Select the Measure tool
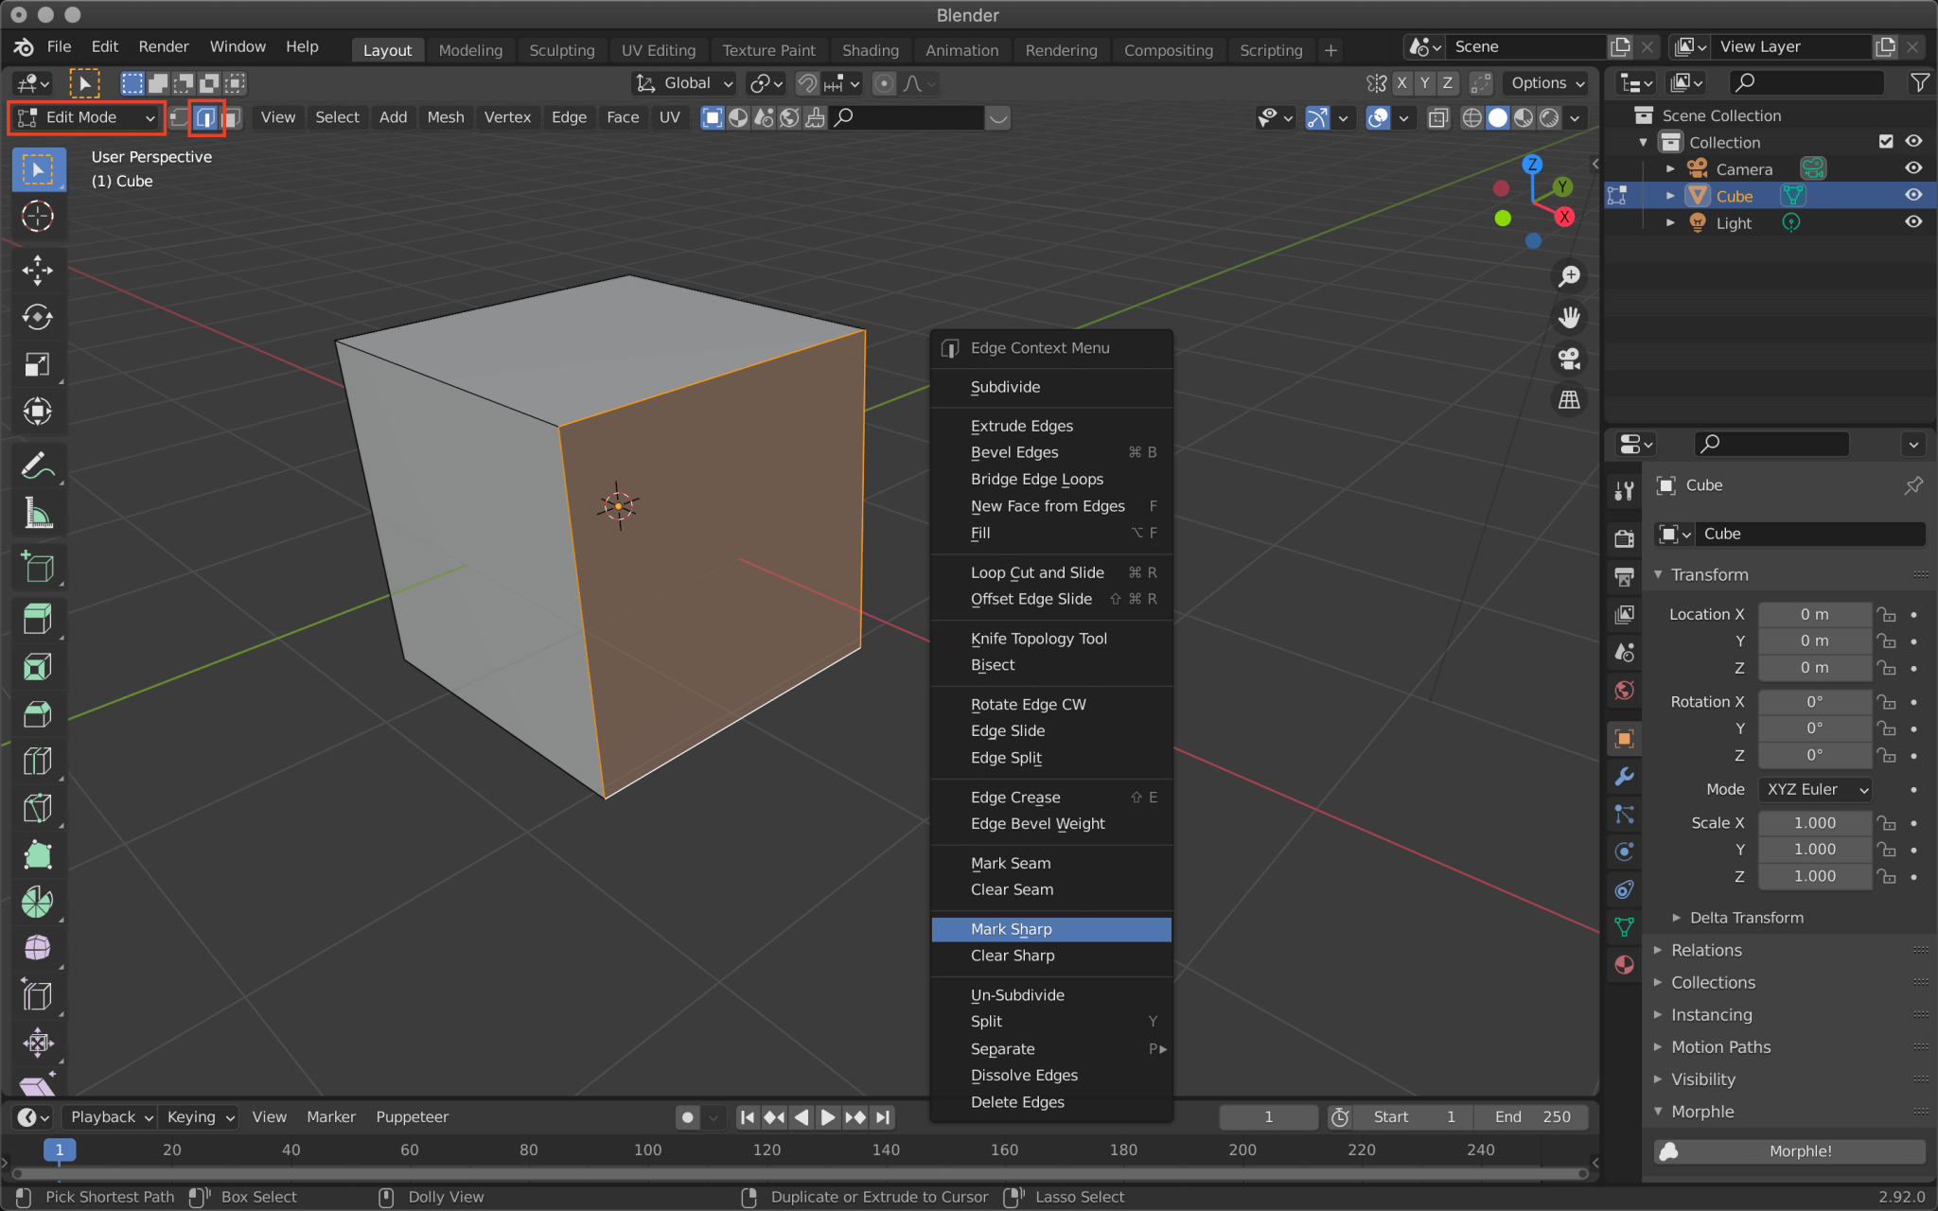The width and height of the screenshot is (1938, 1211). click(x=38, y=513)
